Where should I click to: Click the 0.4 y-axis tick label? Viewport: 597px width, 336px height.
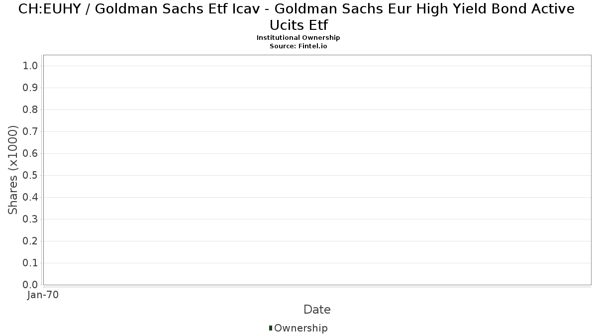click(31, 197)
